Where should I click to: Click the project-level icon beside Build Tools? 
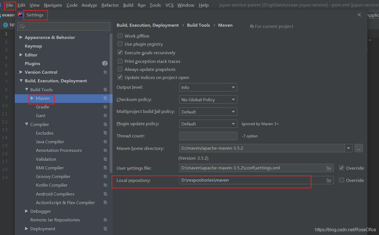105,90
